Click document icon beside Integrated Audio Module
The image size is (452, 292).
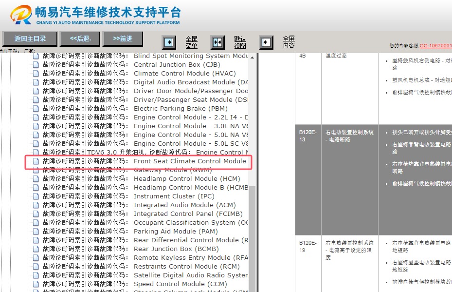[36, 205]
